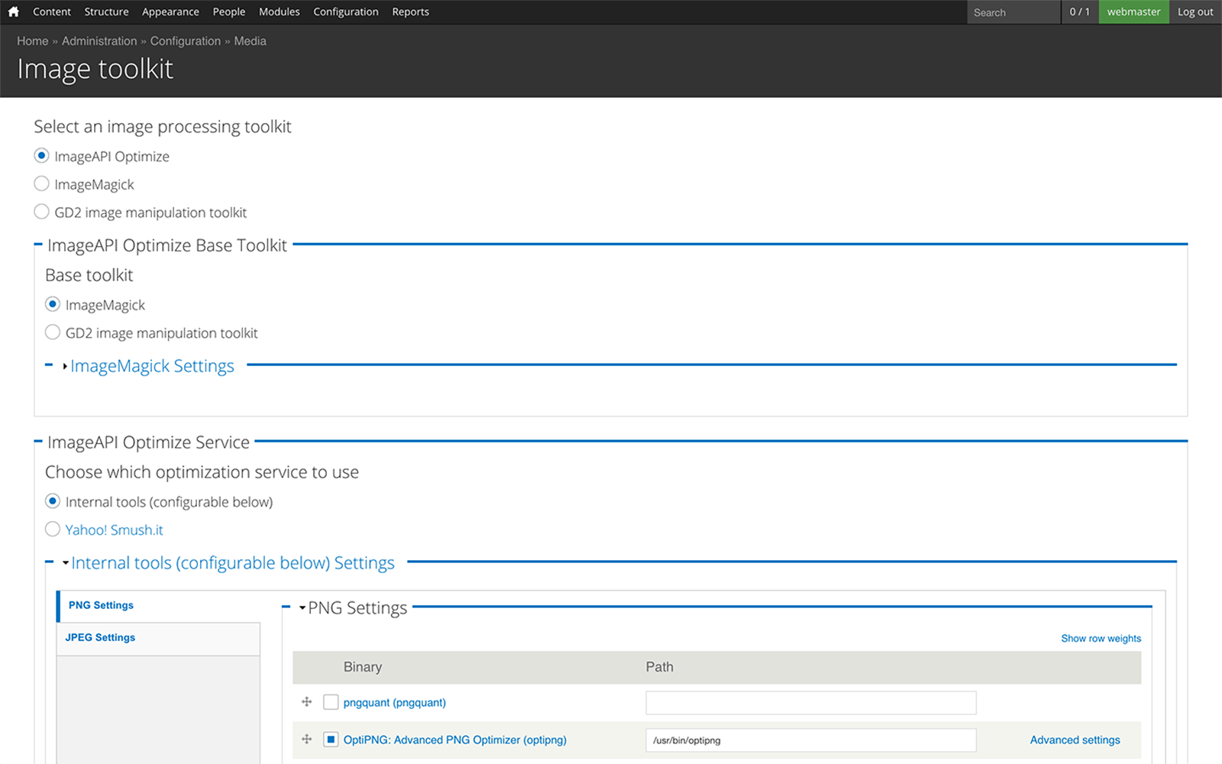Click the Yahoo! Smush.it link
This screenshot has width=1222, height=764.
pos(115,529)
